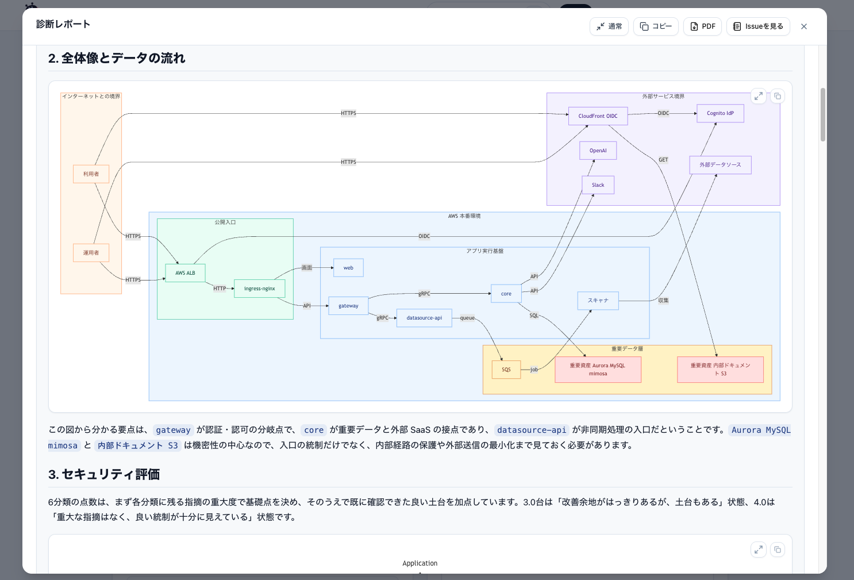Click the Slack node
This screenshot has height=580, width=854.
pos(598,185)
